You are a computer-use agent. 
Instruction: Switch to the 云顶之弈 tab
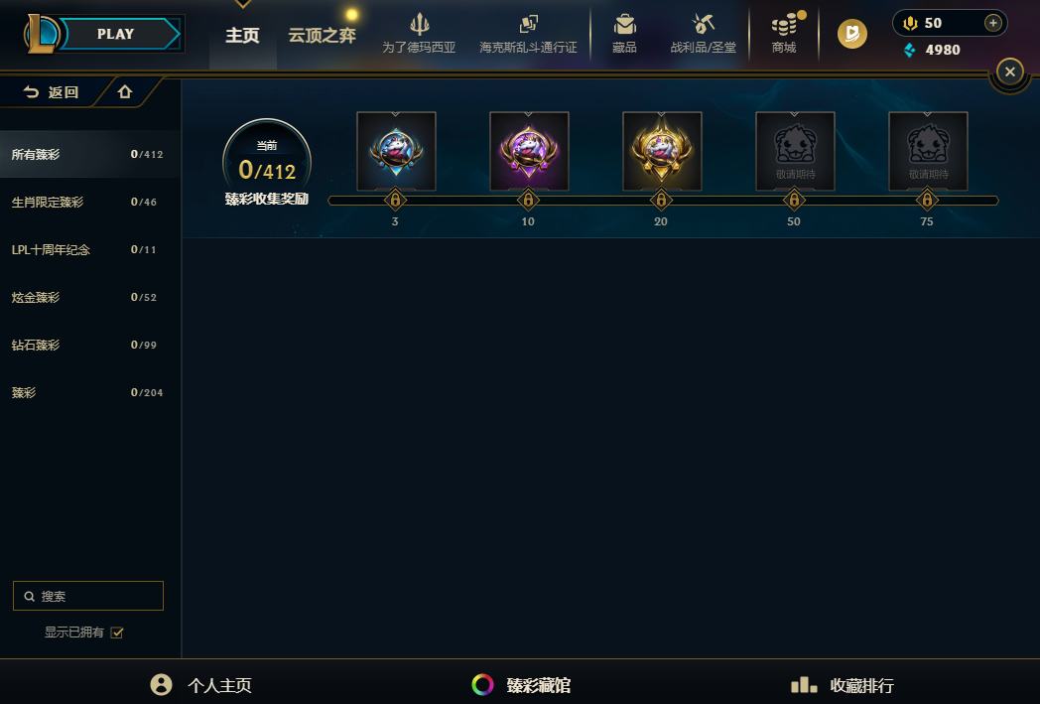(322, 35)
